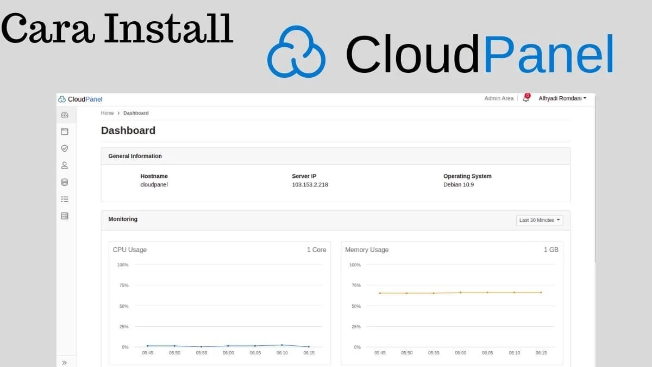Toggle the General Information panel header

(x=135, y=156)
